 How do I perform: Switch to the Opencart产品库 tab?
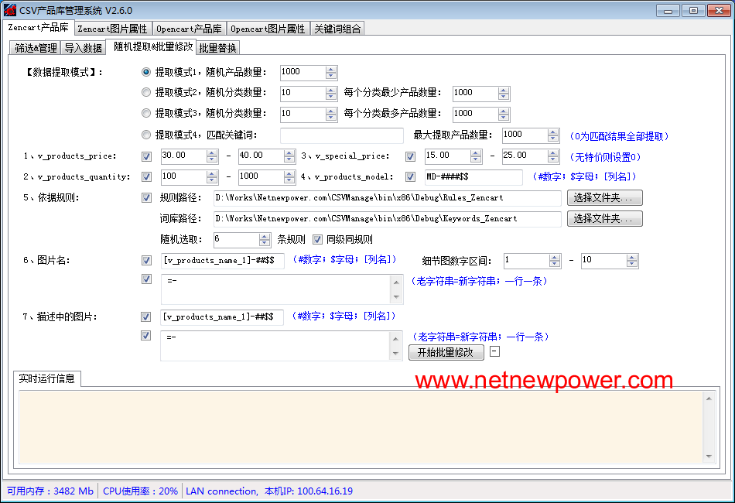point(189,29)
